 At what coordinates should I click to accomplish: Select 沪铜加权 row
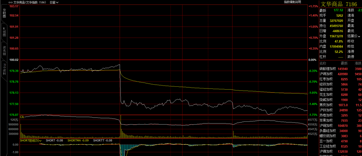point(341,126)
